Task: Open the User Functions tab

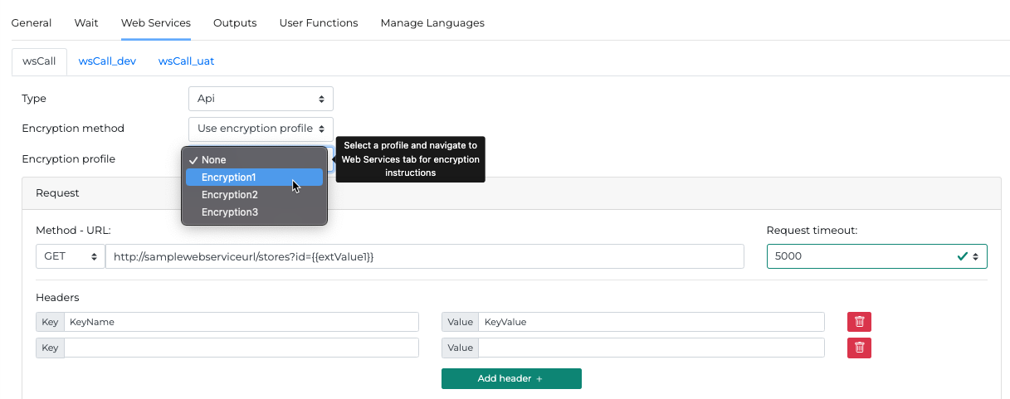Action: coord(319,23)
